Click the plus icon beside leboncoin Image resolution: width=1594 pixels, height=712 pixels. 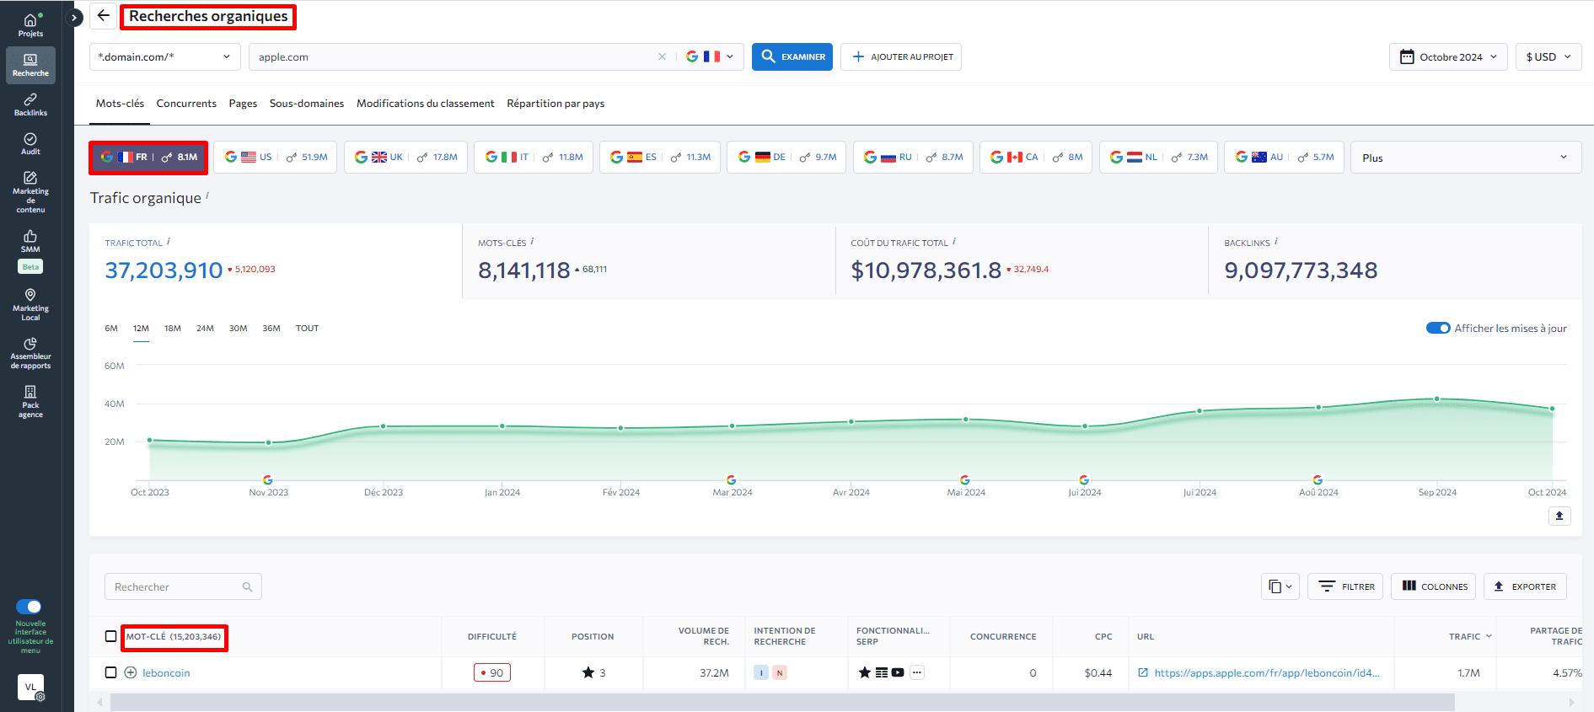click(x=131, y=672)
